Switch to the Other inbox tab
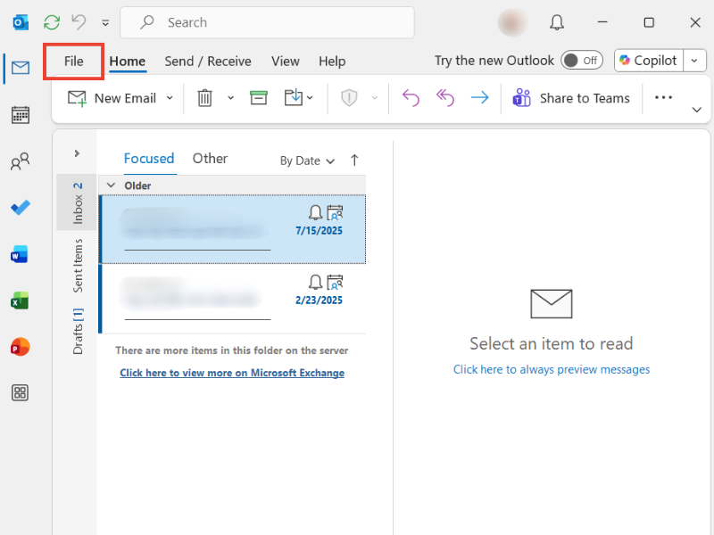The width and height of the screenshot is (714, 535). click(210, 159)
